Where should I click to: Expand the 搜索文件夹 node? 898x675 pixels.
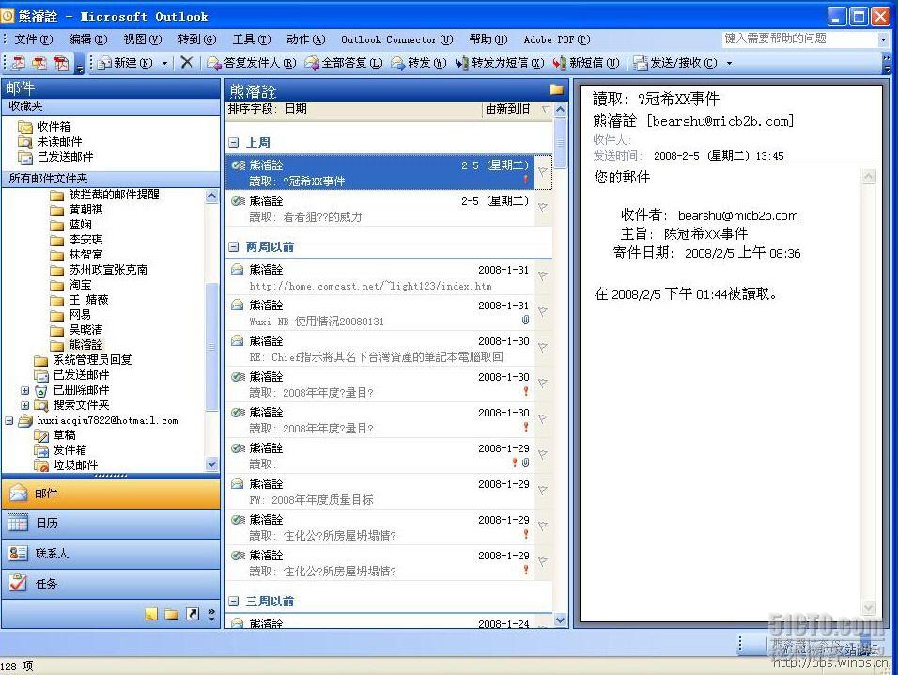(24, 405)
